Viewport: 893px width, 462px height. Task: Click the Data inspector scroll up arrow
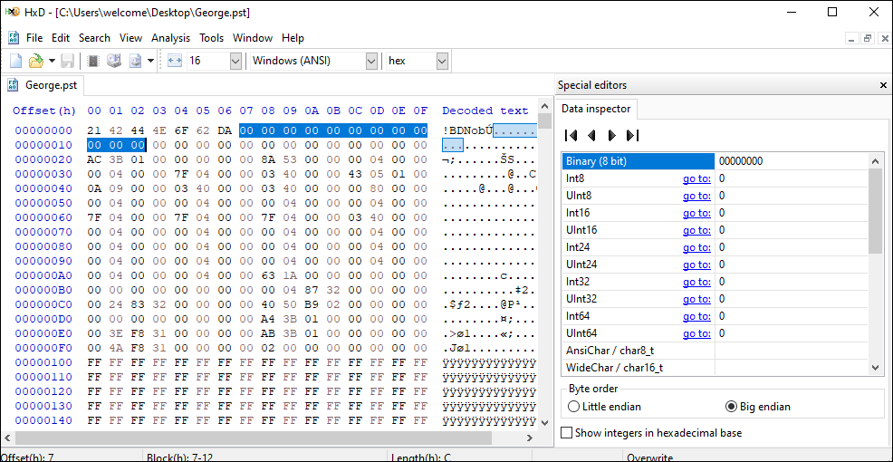point(876,161)
